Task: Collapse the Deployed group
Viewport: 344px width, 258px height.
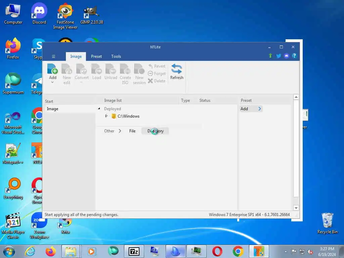Action: tap(99, 109)
